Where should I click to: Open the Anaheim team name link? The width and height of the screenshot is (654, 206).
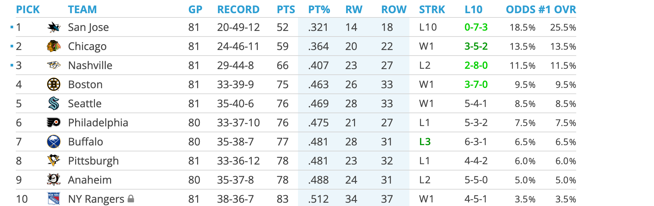click(x=90, y=180)
